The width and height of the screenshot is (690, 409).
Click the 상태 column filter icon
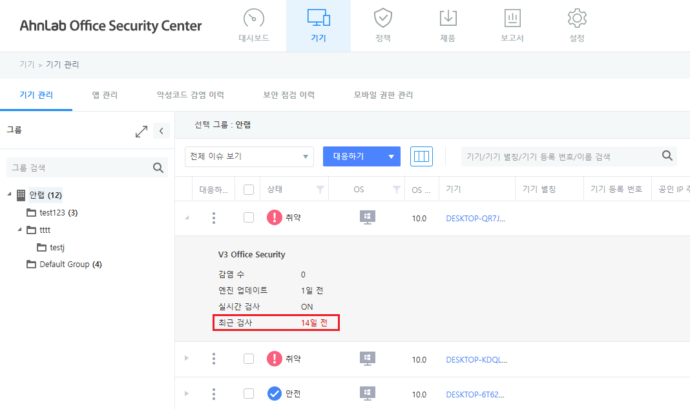coord(320,190)
